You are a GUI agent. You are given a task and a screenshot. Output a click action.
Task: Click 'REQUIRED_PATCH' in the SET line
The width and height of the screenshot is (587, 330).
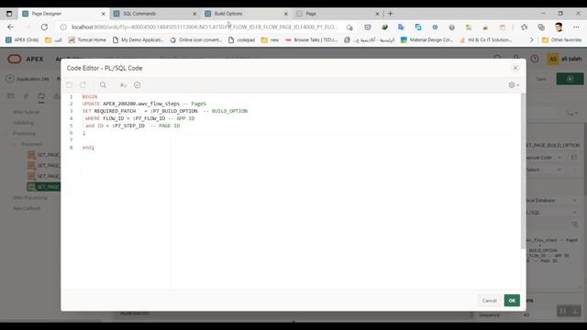point(115,111)
